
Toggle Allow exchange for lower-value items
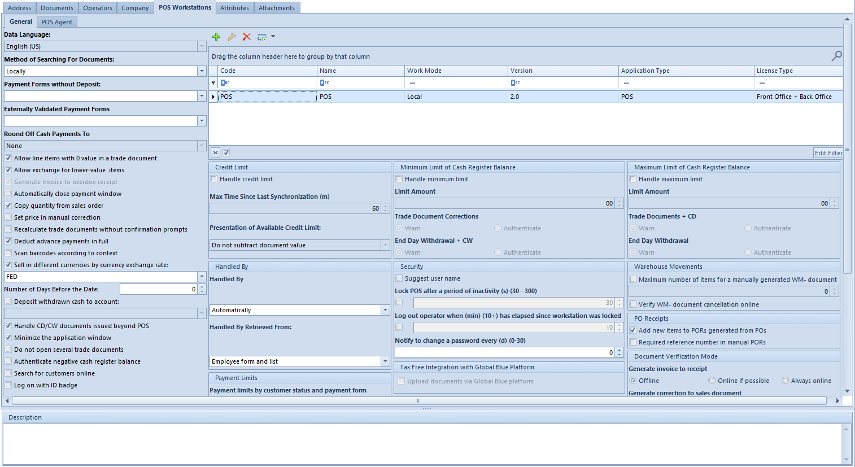[x=8, y=170]
